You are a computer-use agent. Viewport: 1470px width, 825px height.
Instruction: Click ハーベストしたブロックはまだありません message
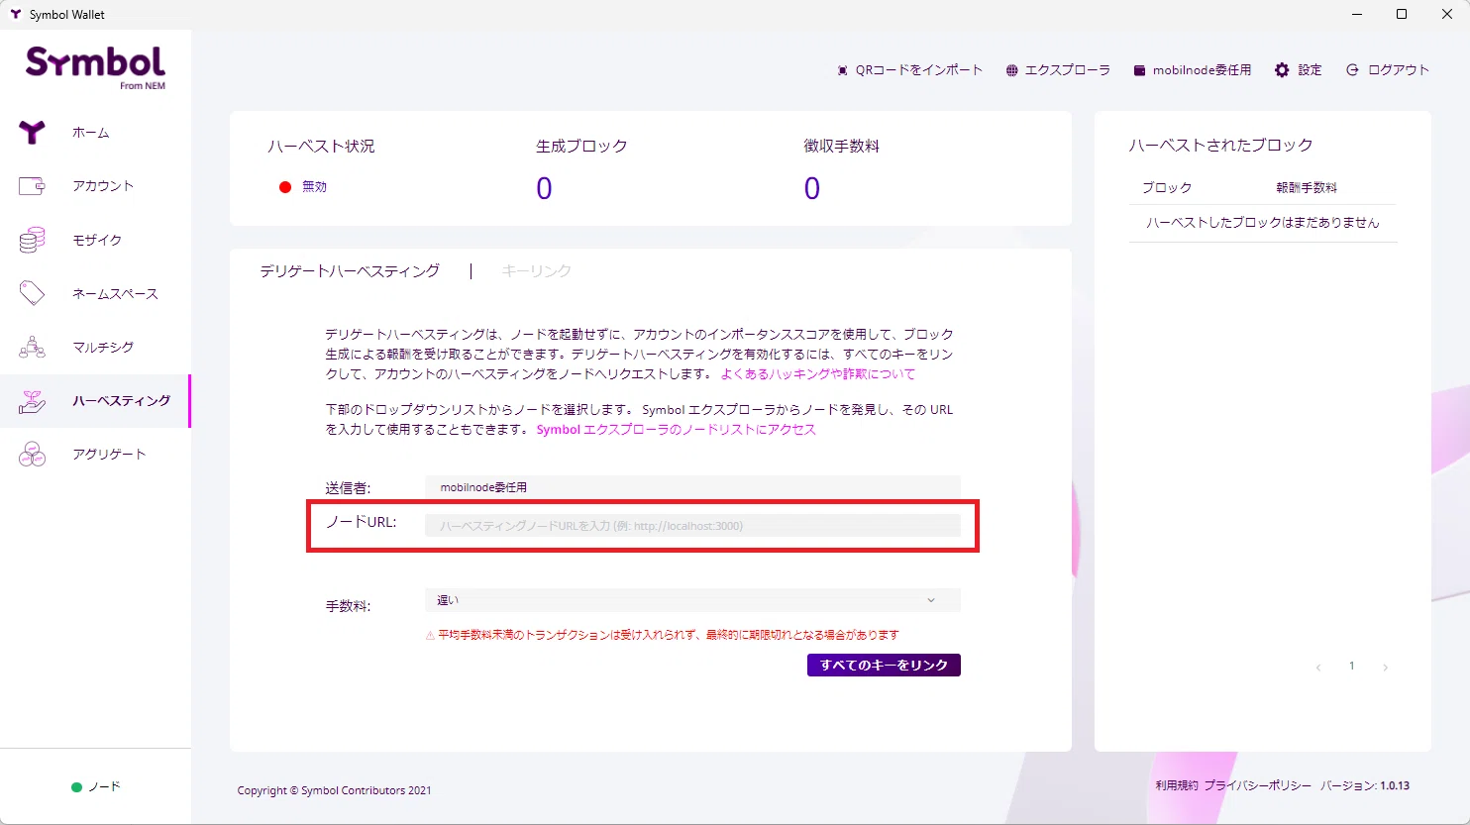point(1263,223)
